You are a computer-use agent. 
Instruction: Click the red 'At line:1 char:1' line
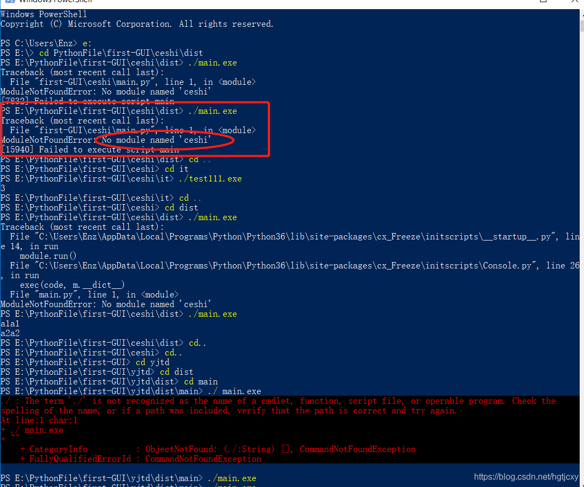(x=39, y=420)
